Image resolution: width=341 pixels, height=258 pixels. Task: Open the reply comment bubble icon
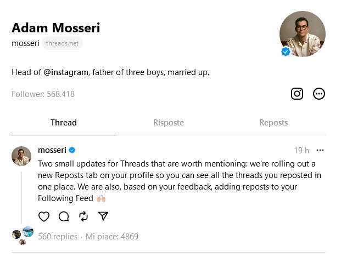(x=64, y=216)
